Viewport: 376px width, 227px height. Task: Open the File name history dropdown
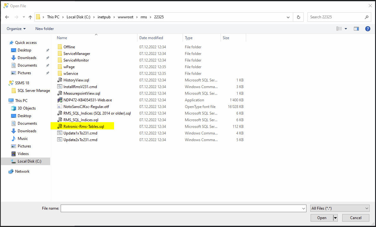(304, 208)
